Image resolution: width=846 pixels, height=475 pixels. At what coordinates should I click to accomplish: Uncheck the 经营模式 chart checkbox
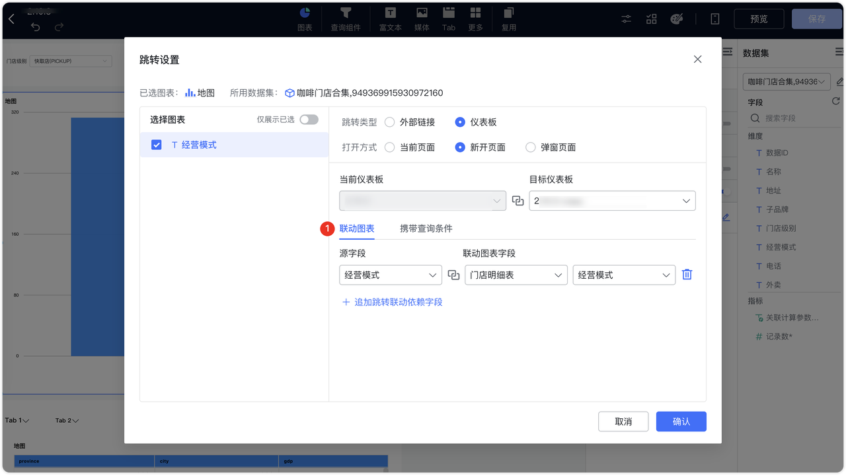156,144
